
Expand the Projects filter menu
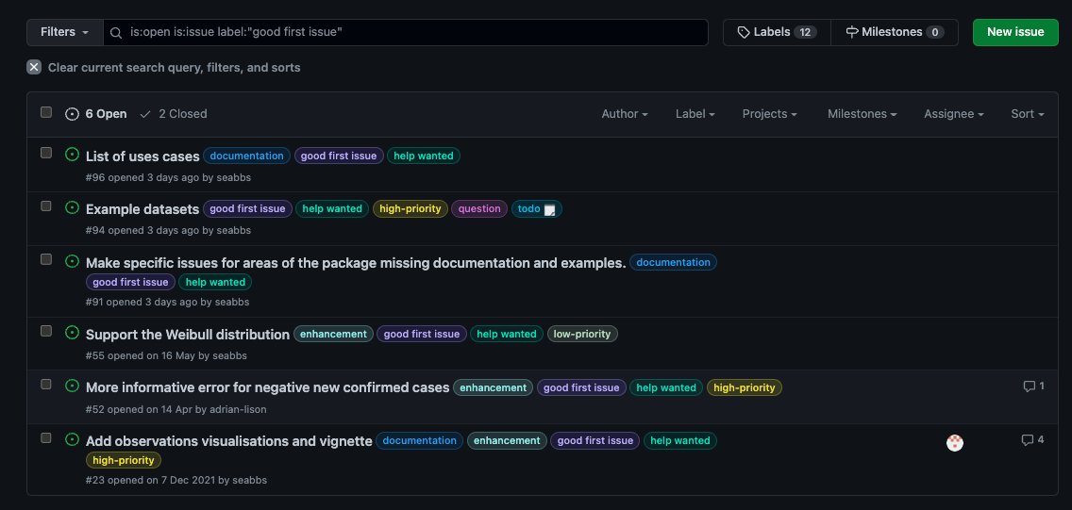pos(769,114)
